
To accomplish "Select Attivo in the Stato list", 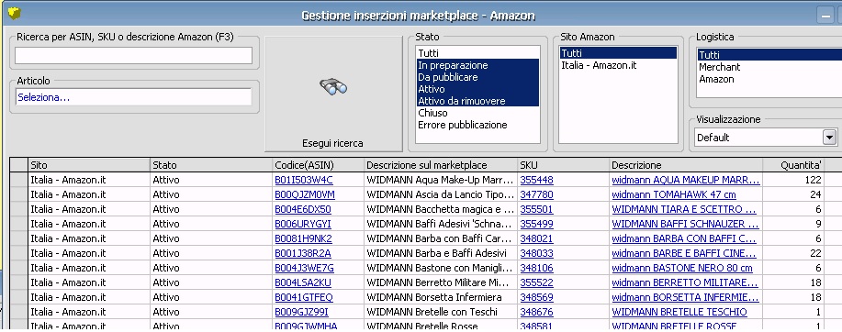I will 477,88.
